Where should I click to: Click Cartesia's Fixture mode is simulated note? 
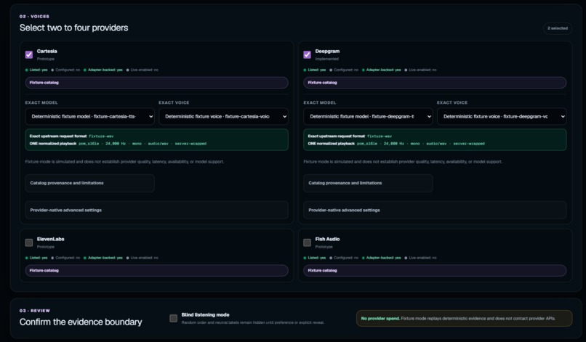(x=124, y=162)
